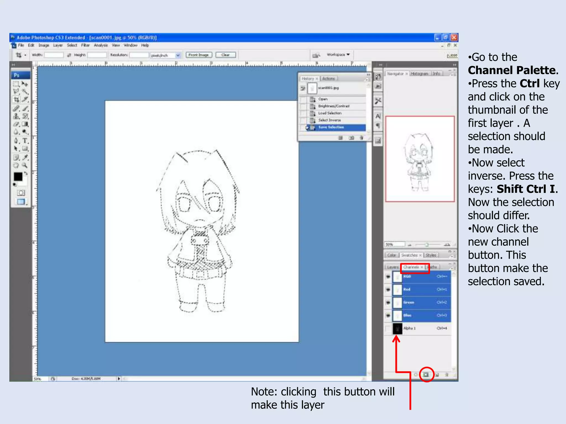The width and height of the screenshot is (566, 424).
Task: Click the Front Image button
Action: [198, 55]
